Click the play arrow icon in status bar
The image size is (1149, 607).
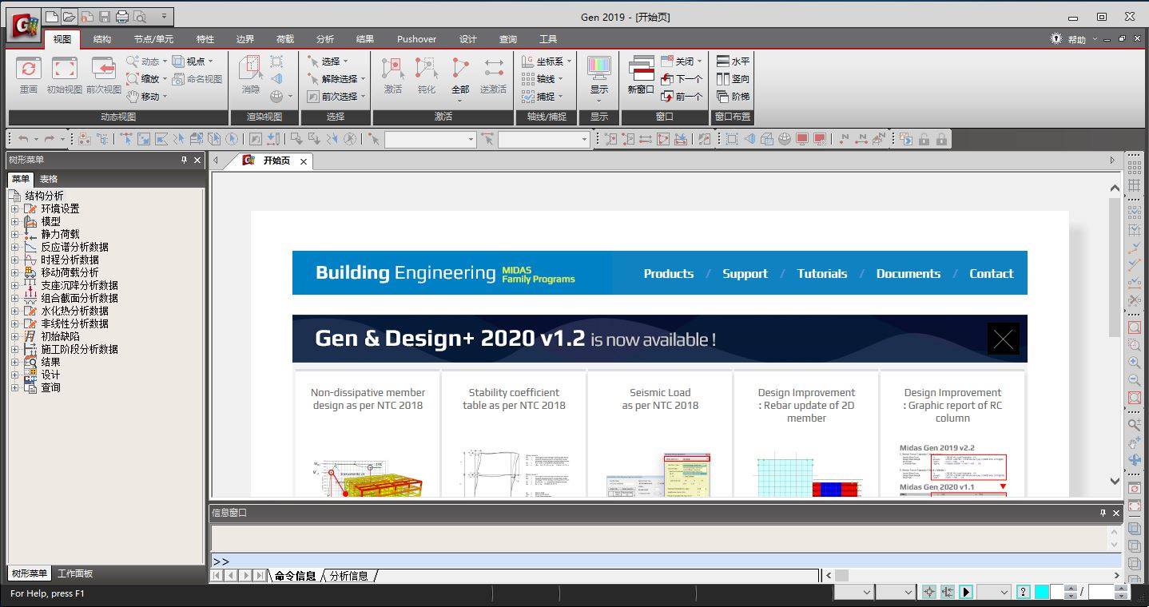pos(966,592)
